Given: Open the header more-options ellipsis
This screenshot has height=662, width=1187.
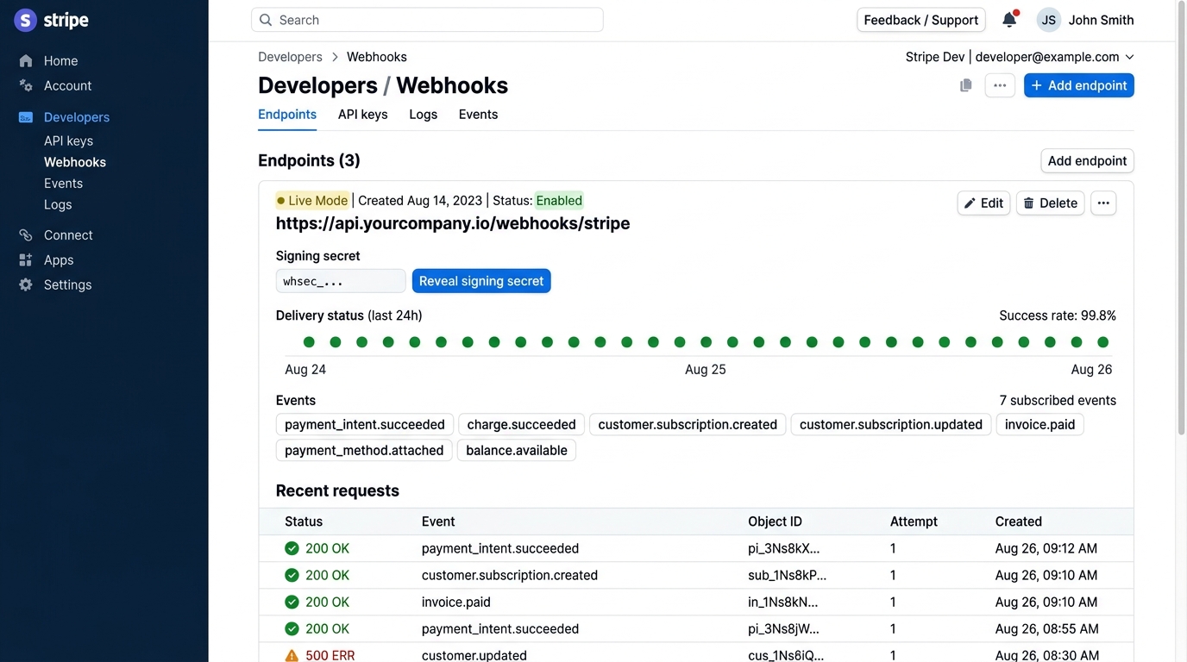Looking at the screenshot, I should pos(1000,85).
